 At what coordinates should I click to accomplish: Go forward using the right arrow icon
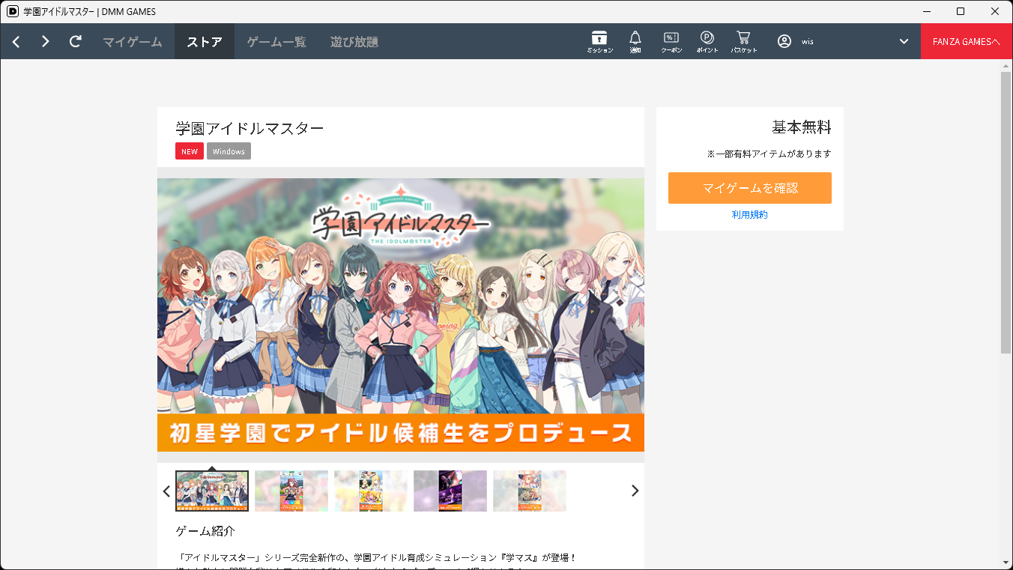pyautogui.click(x=45, y=41)
